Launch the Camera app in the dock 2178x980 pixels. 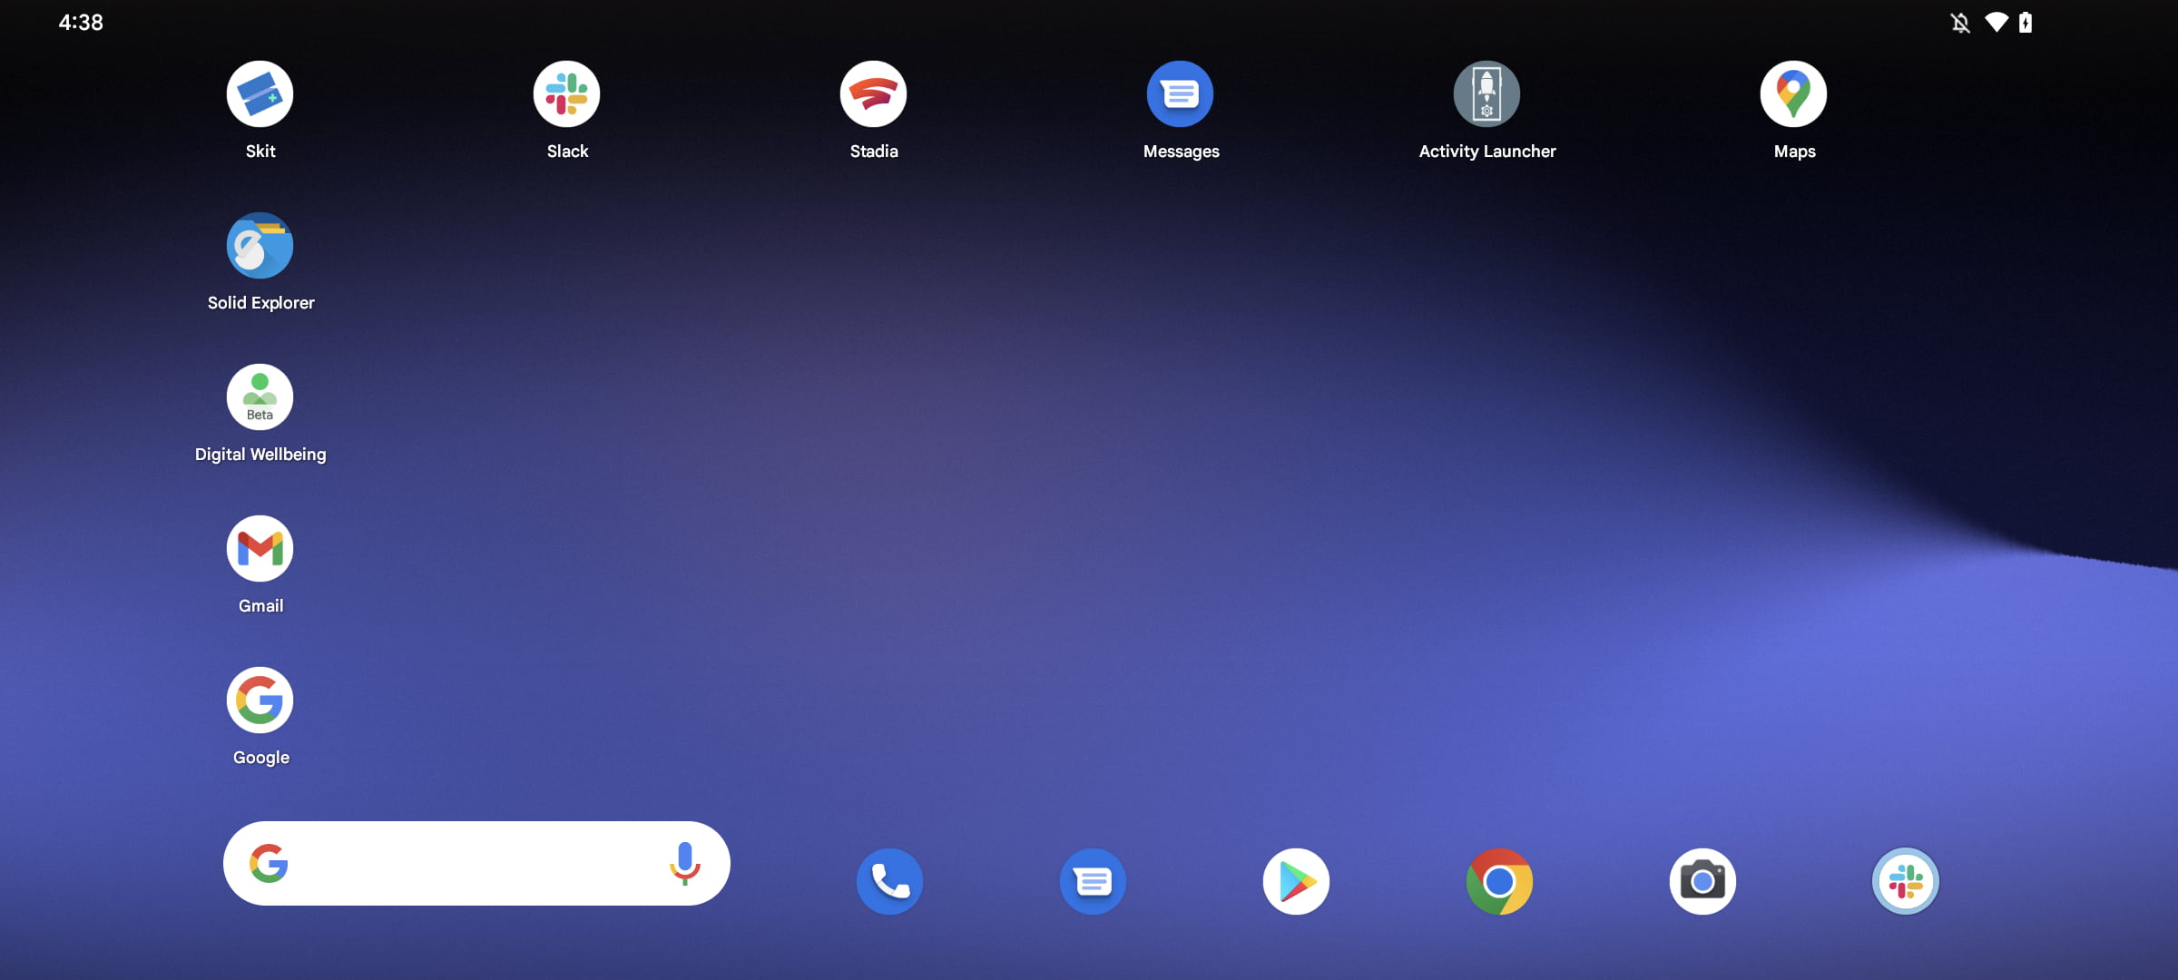(1703, 880)
